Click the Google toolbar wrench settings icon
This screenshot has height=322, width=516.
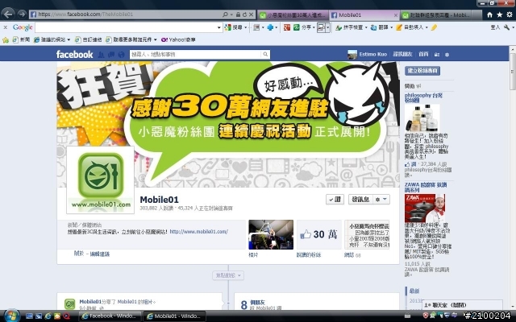pyautogui.click(x=506, y=27)
